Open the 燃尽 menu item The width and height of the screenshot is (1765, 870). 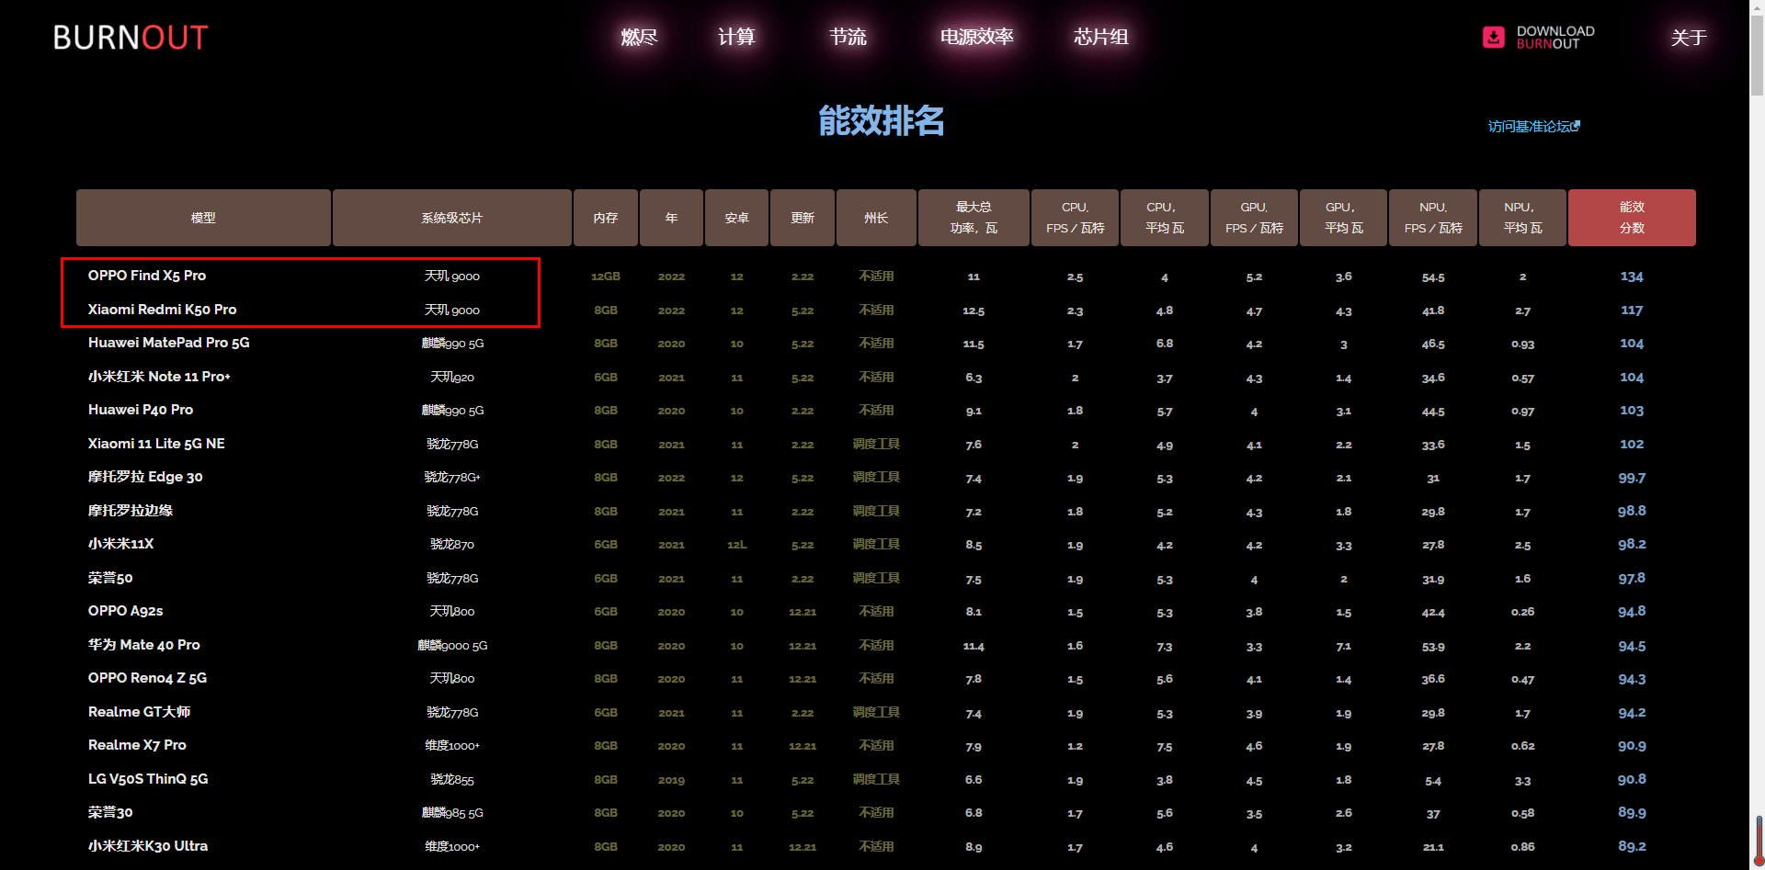639,37
